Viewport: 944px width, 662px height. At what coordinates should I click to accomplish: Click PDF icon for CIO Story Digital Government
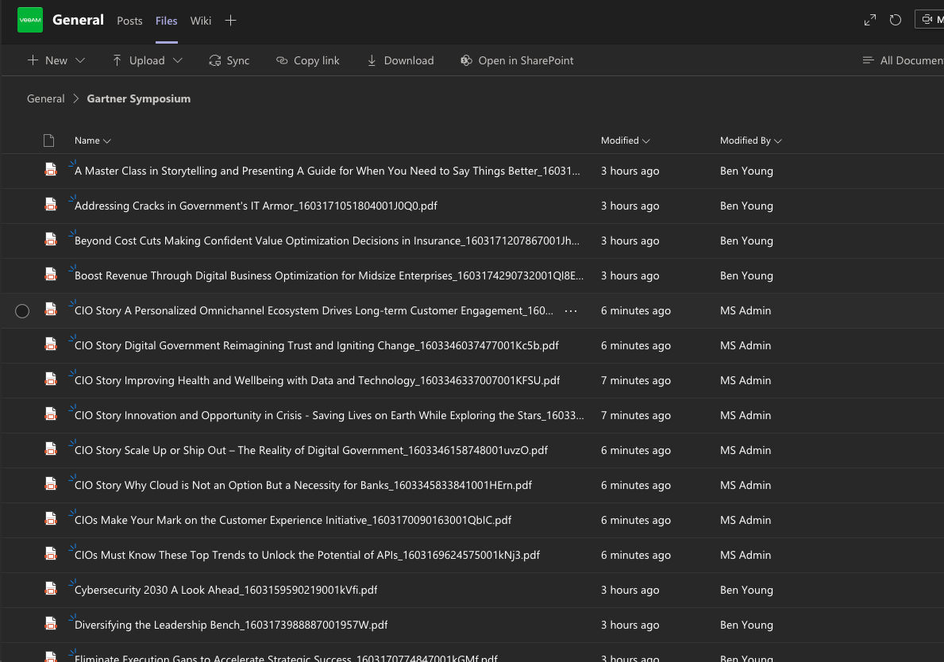pos(51,344)
